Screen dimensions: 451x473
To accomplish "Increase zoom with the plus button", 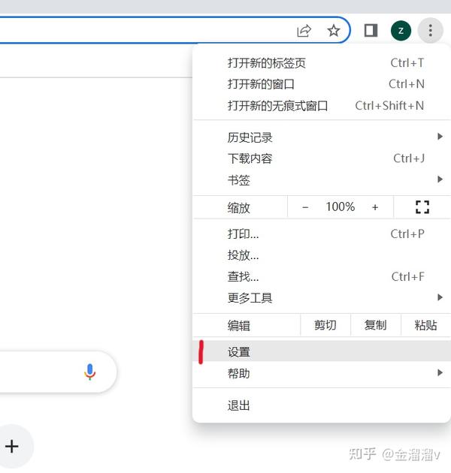I will click(x=375, y=207).
